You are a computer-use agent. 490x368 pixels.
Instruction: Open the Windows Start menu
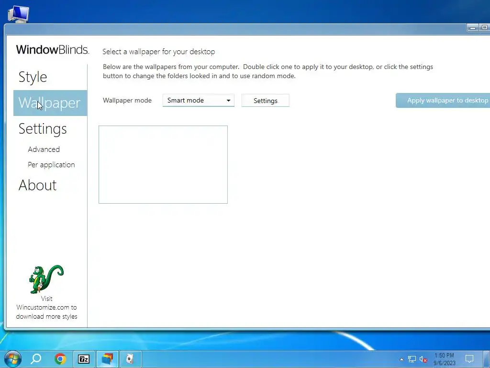pos(12,358)
